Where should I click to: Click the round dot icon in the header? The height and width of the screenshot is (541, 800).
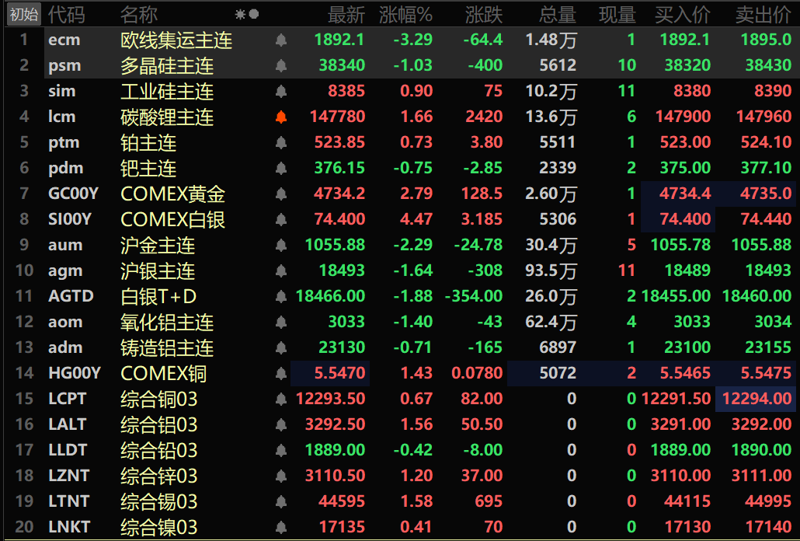click(x=253, y=14)
